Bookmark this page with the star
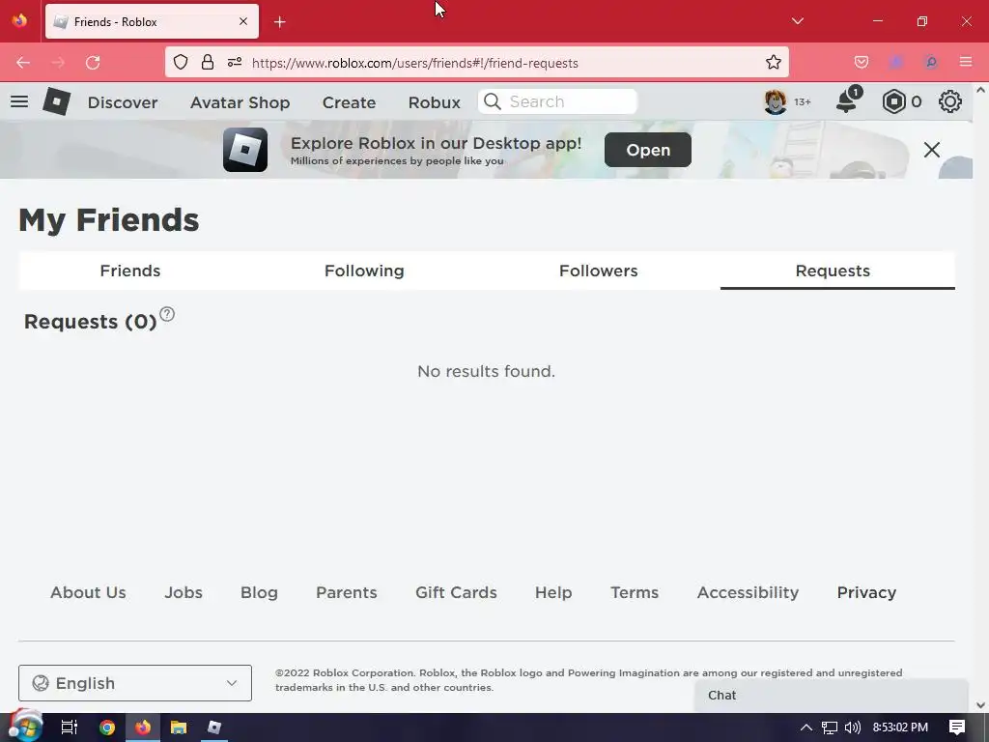The width and height of the screenshot is (989, 742). [x=774, y=63]
